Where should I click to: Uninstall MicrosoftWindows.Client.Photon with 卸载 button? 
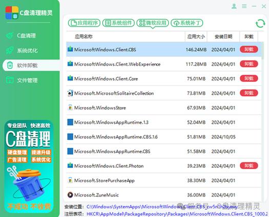pos(249,166)
